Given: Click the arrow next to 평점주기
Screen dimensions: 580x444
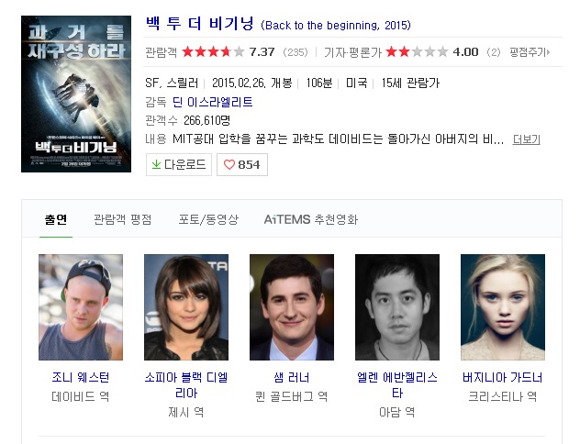Looking at the screenshot, I should [x=548, y=52].
